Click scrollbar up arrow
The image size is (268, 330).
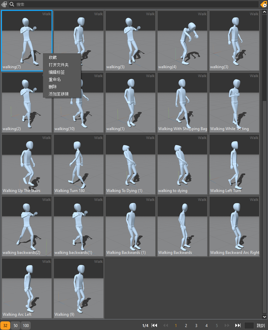click(x=264, y=12)
